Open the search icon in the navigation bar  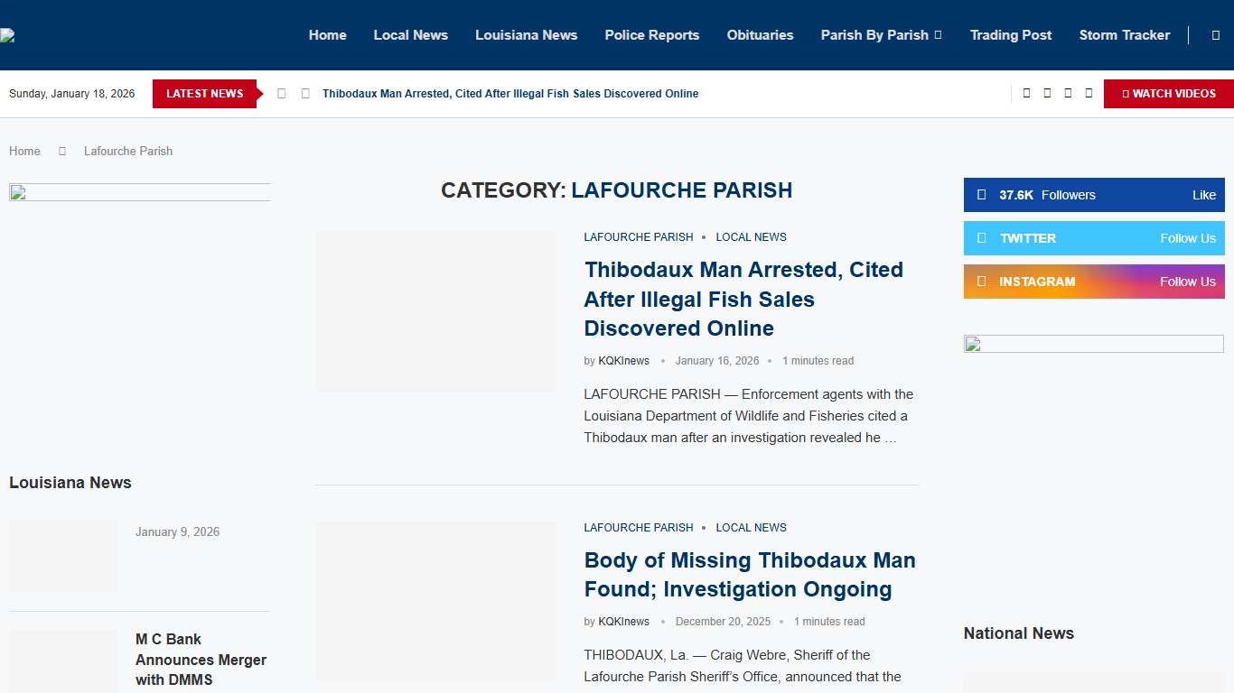(x=1215, y=34)
